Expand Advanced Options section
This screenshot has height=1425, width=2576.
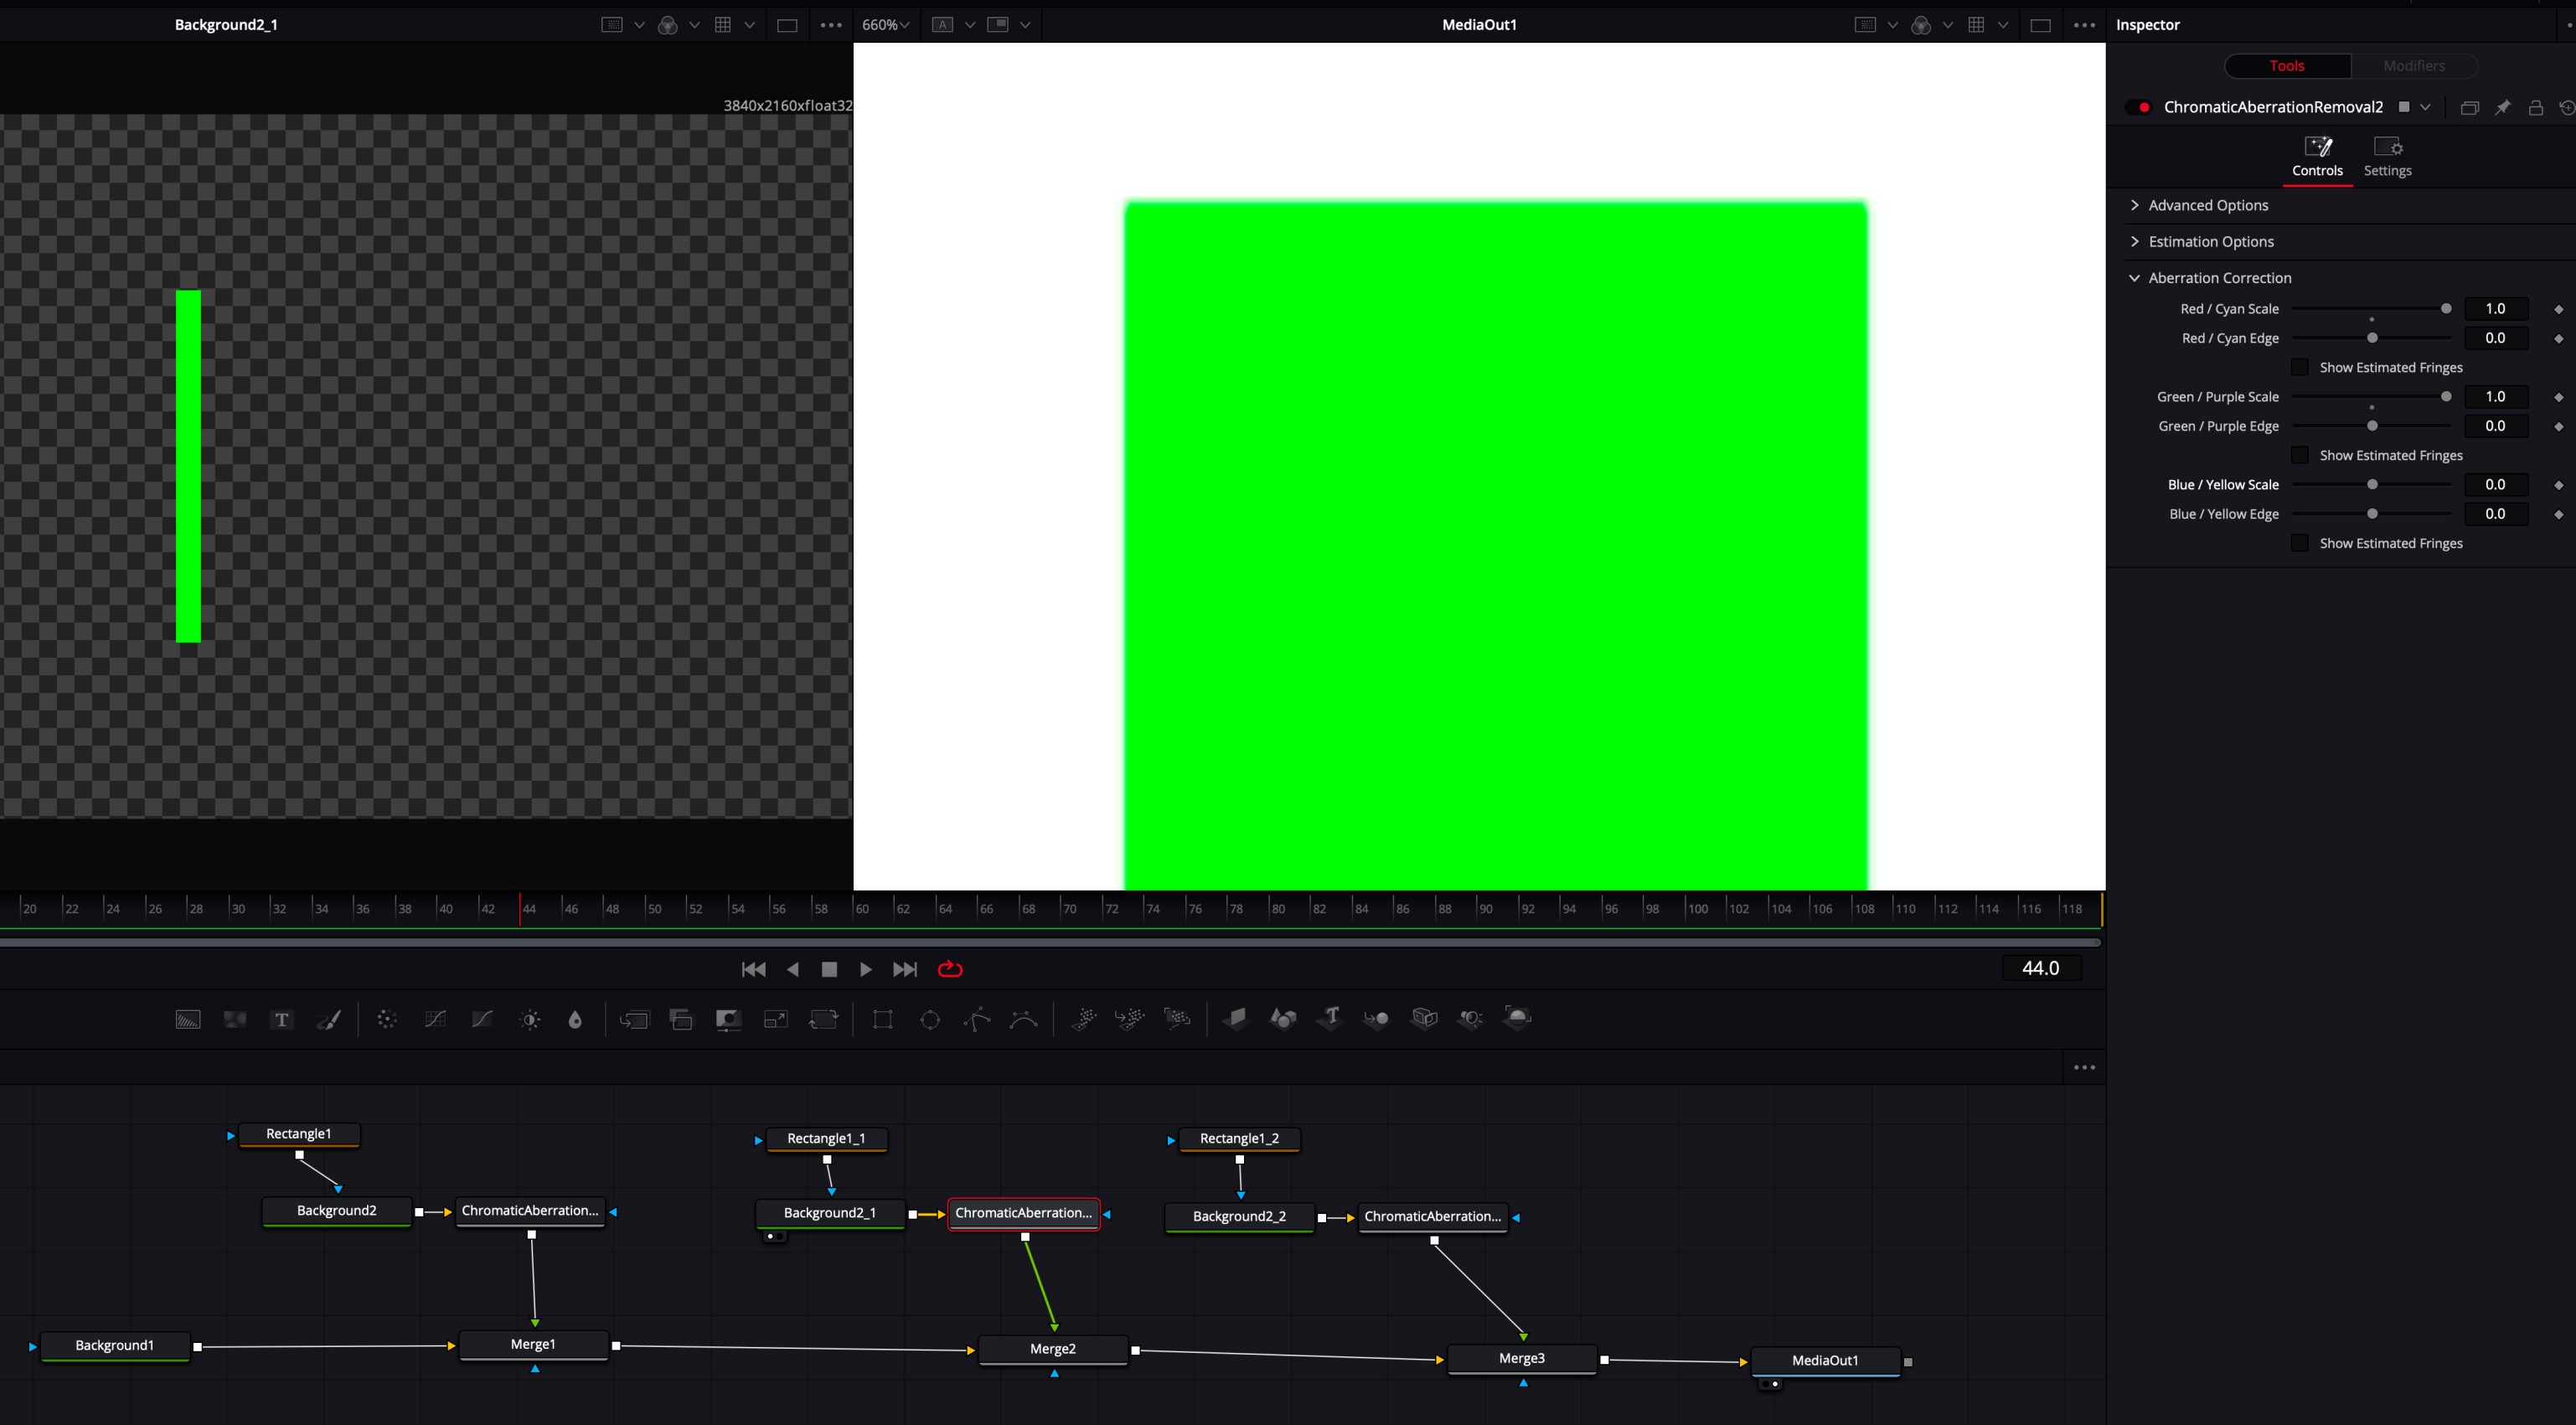[2134, 205]
